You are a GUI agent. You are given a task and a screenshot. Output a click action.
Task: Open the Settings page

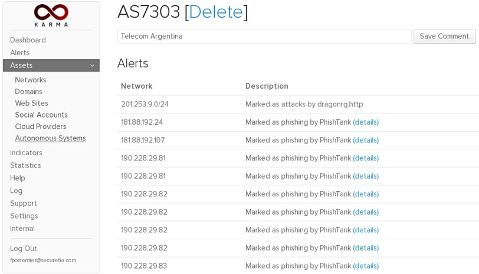pos(24,216)
